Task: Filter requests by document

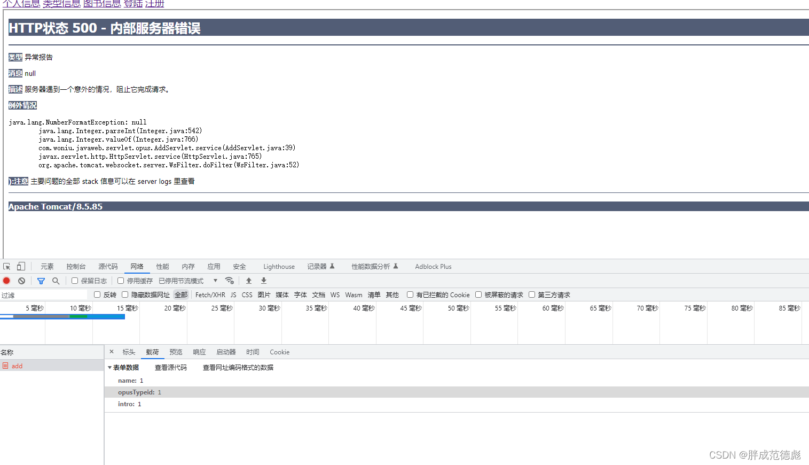Action: (319, 294)
